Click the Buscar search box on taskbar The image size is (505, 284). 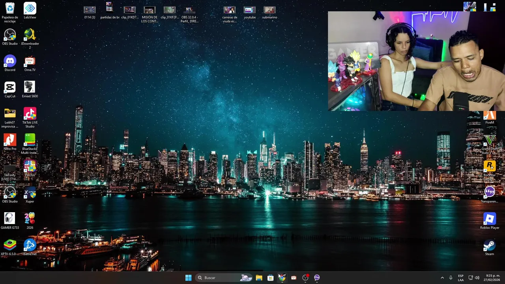click(x=224, y=278)
